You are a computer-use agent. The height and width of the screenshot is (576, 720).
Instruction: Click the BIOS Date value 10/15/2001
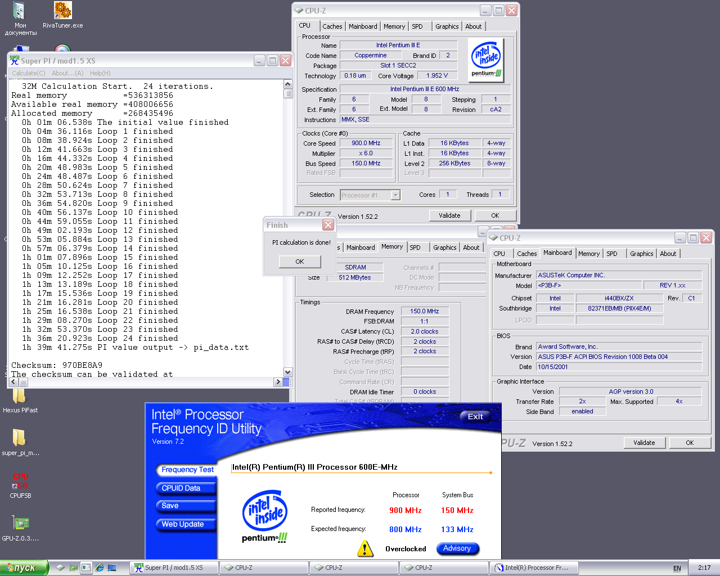619,367
